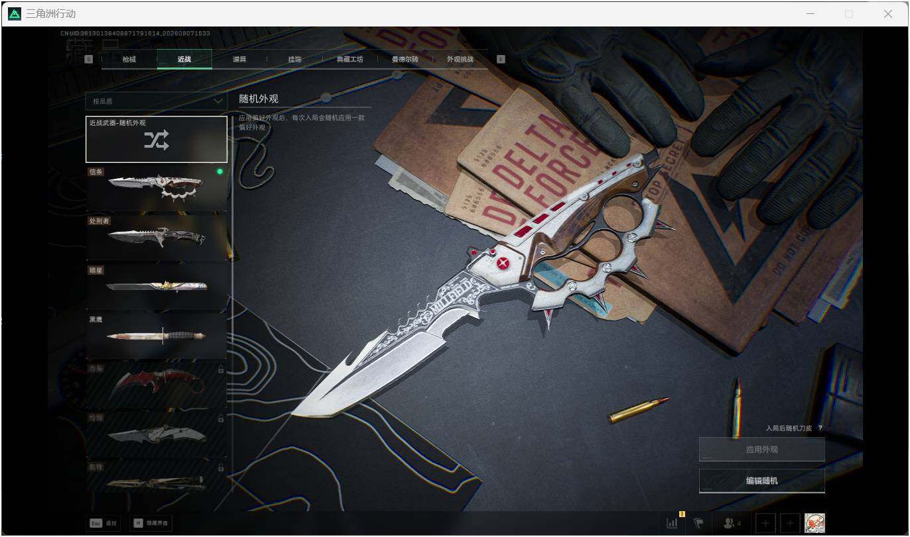Open the 道具 tab
The image size is (910, 537).
[239, 60]
